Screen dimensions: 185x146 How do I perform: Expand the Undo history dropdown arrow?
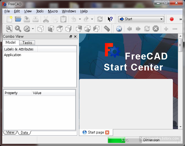pyautogui.click(x=80, y=19)
